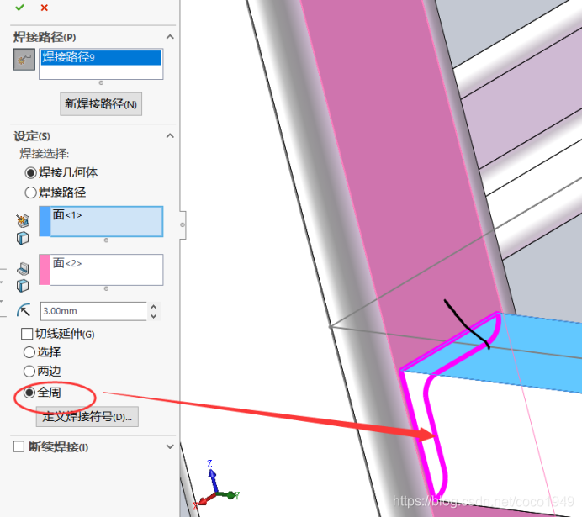Screen dimensions: 582x517
Task: Click the weld path icon beside 焊接路径9
Action: coord(24,60)
